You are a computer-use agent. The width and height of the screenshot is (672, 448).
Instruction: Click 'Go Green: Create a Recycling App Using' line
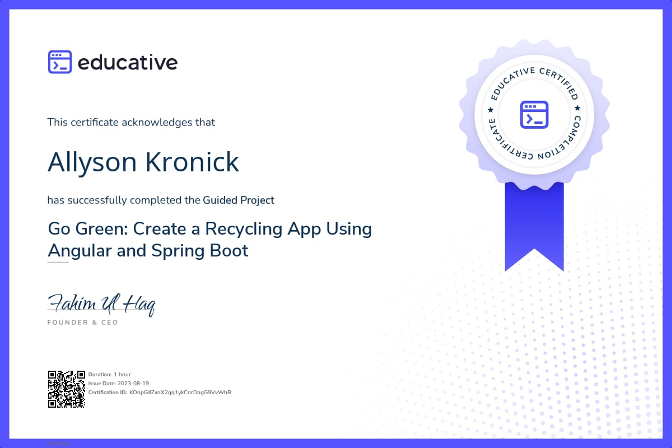[x=210, y=229]
